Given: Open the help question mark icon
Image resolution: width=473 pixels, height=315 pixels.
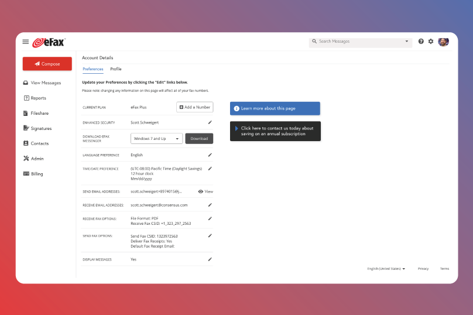Looking at the screenshot, I should pos(421,42).
